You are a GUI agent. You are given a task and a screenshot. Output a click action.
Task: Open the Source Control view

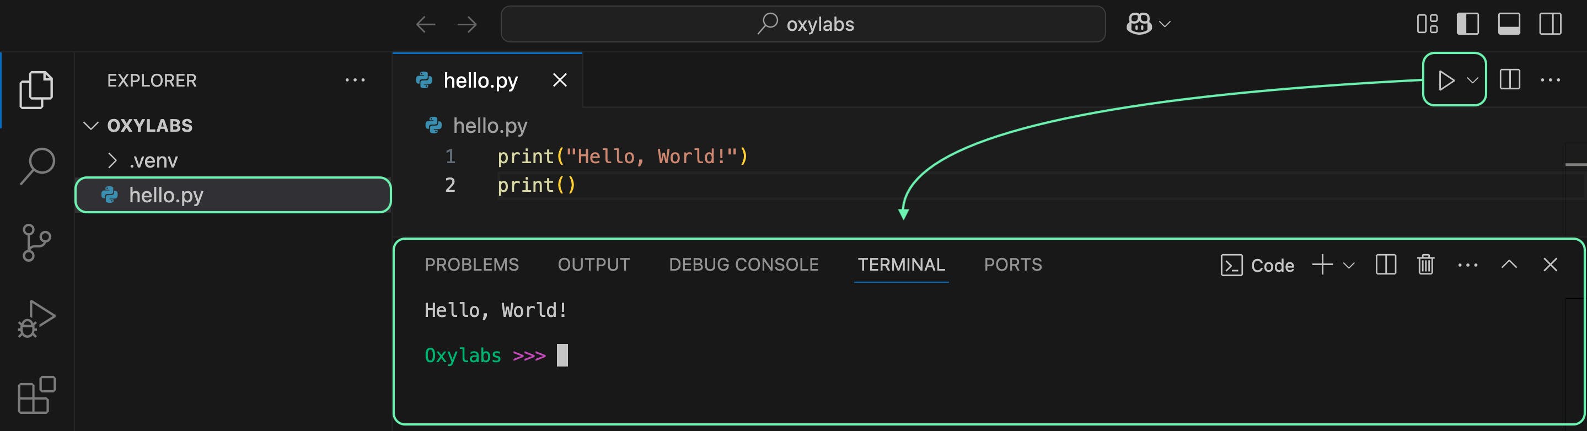tap(36, 243)
